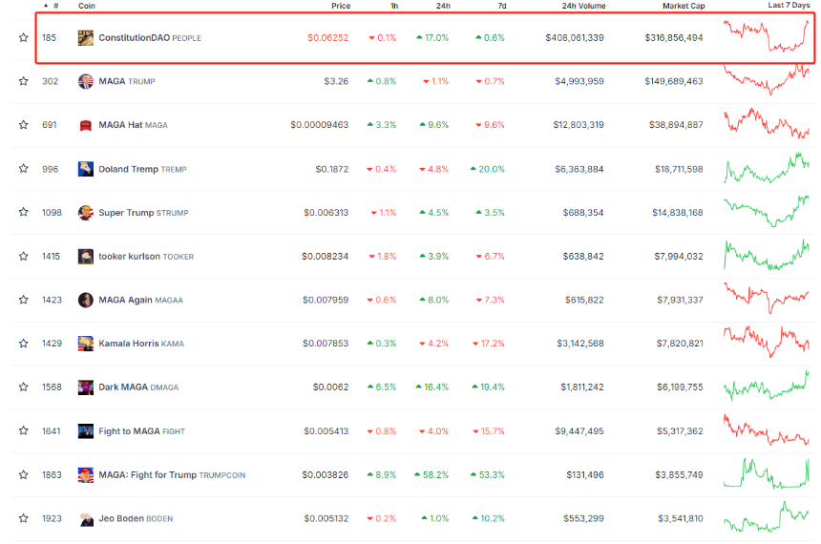Open the Kamala Horris KAMA link
This screenshot has width=821, height=544.
tap(141, 344)
